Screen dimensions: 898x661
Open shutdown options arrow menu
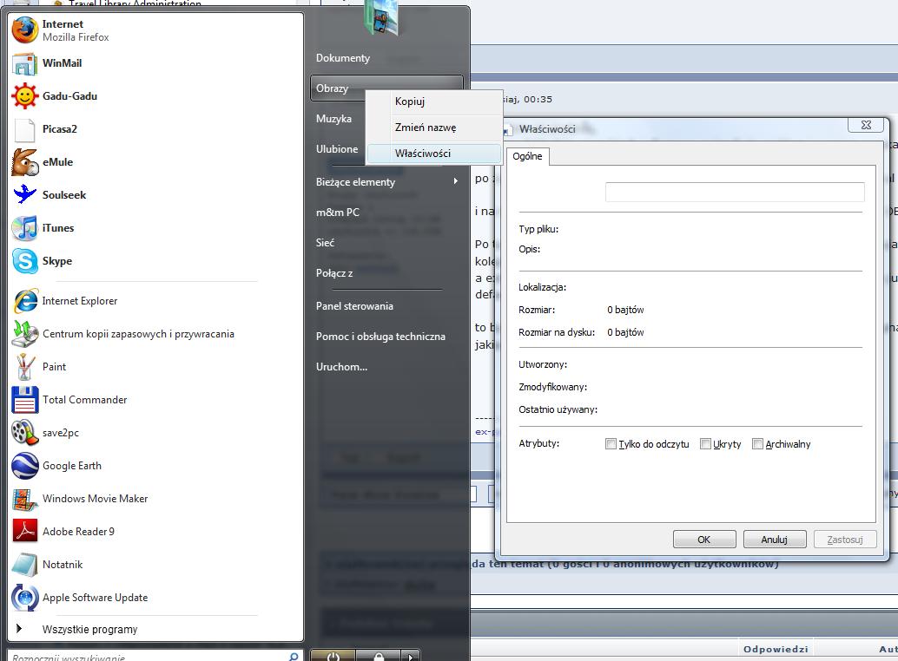[411, 657]
